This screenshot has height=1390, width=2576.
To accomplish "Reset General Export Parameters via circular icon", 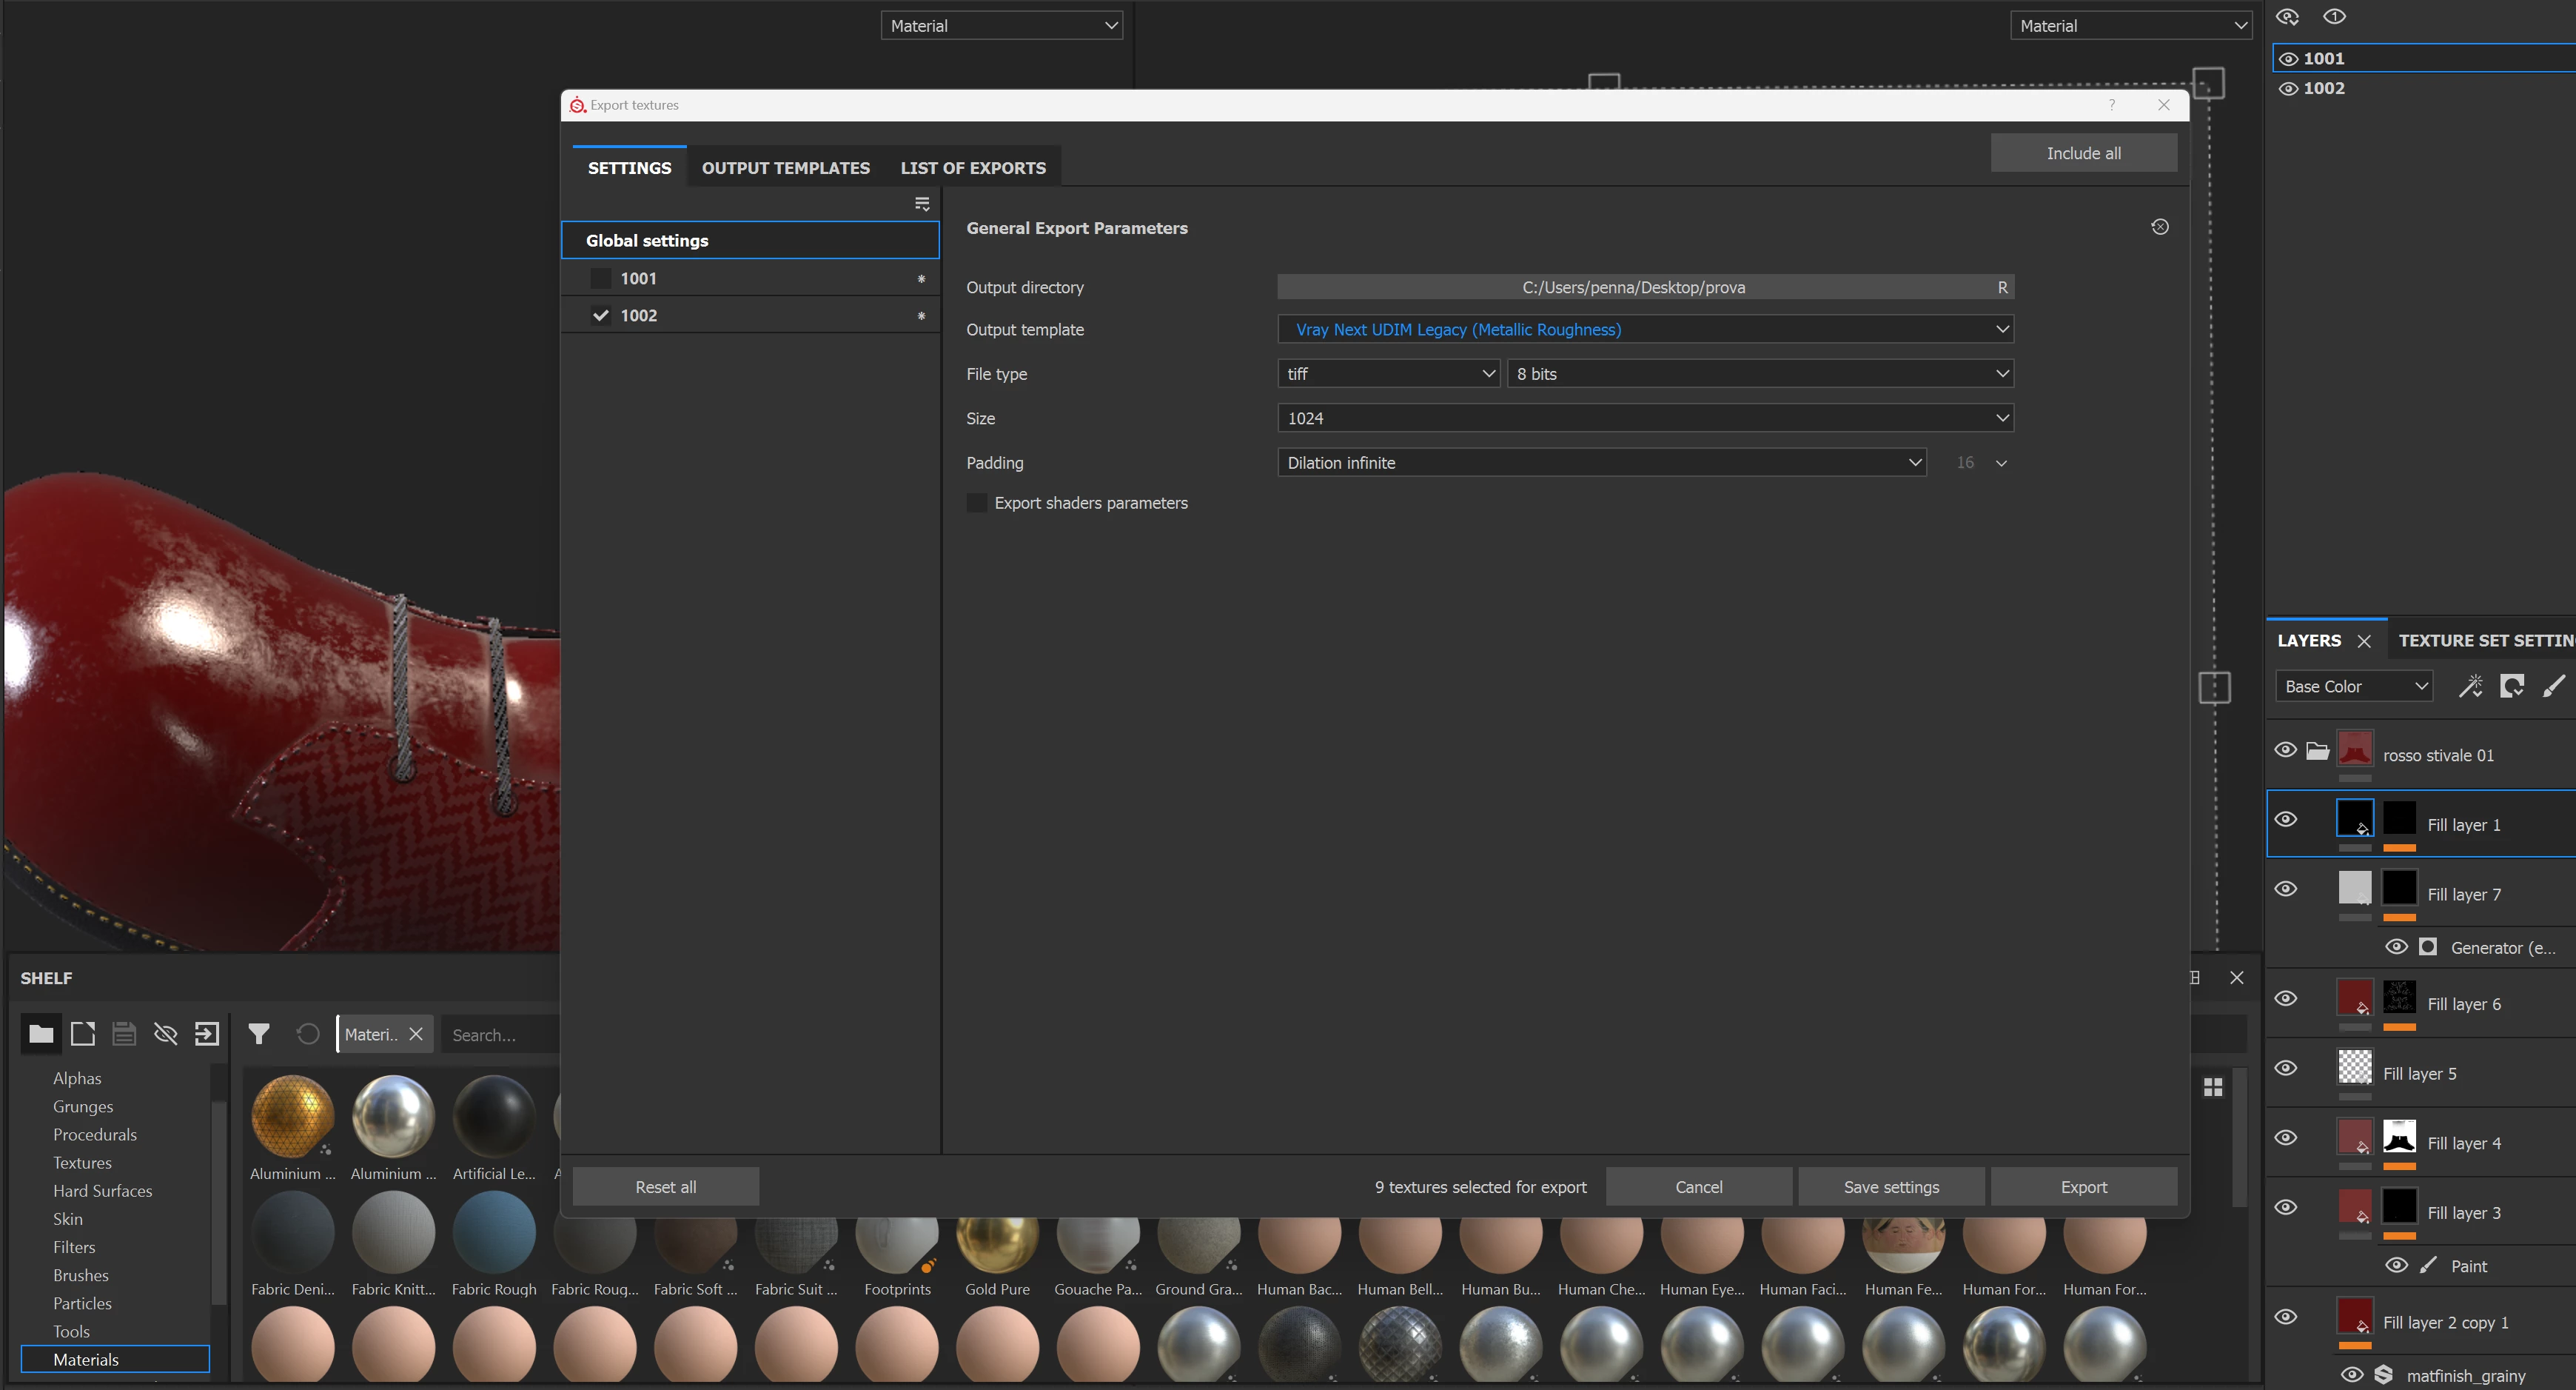I will [x=2160, y=227].
